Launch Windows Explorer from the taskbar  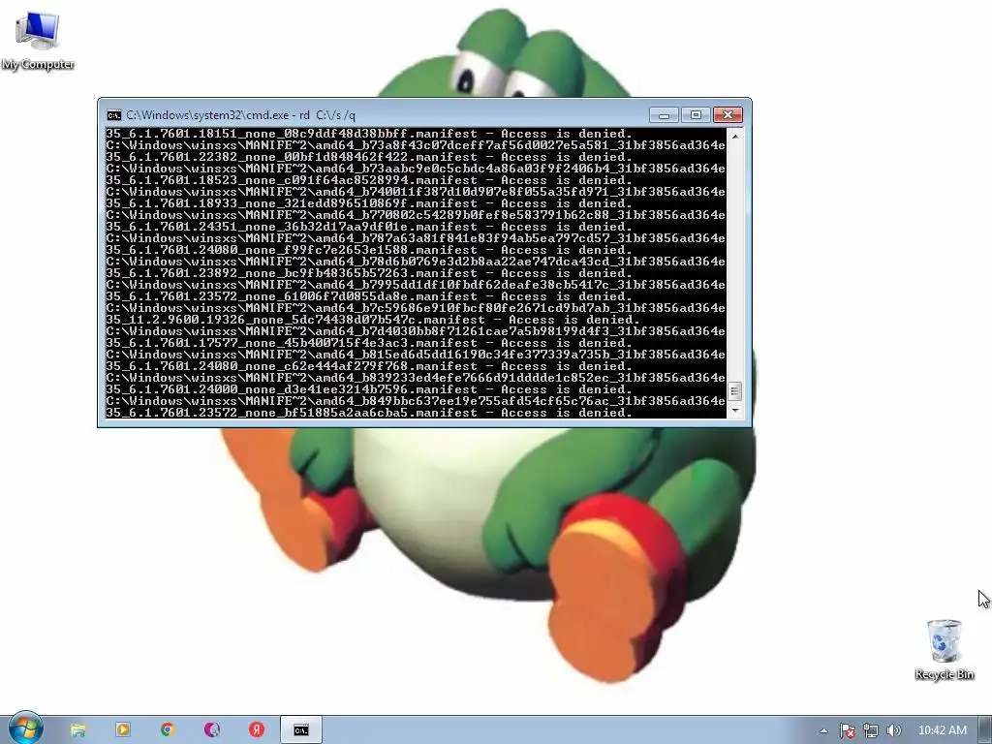pos(77,730)
